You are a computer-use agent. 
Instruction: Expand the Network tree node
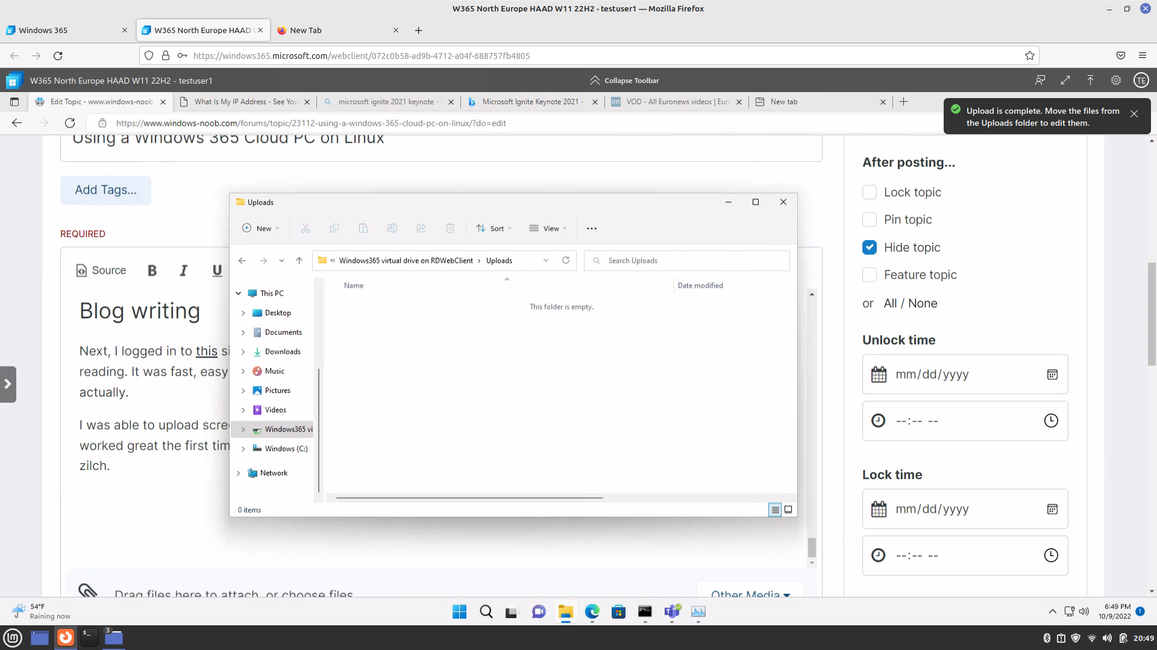(239, 473)
